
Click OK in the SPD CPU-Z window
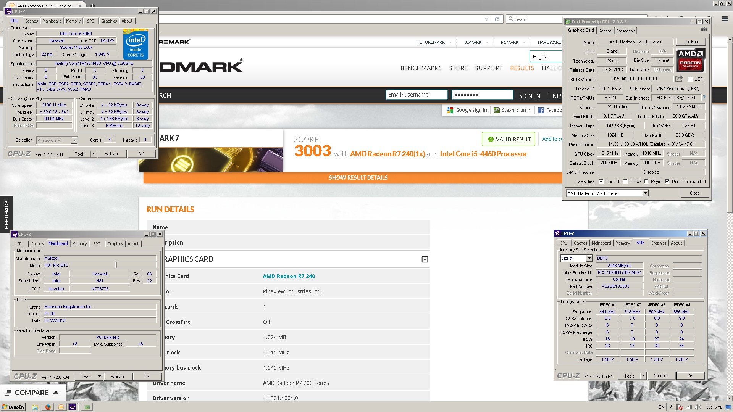tap(690, 376)
